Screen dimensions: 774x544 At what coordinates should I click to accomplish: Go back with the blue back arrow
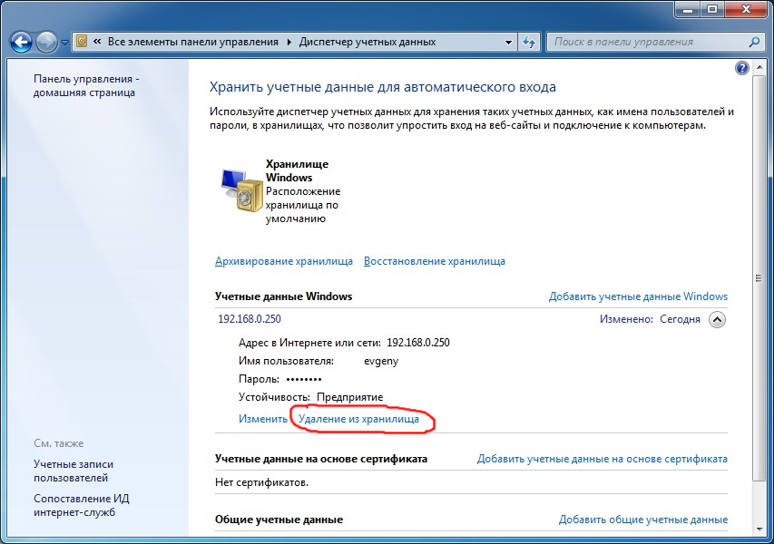(x=21, y=43)
